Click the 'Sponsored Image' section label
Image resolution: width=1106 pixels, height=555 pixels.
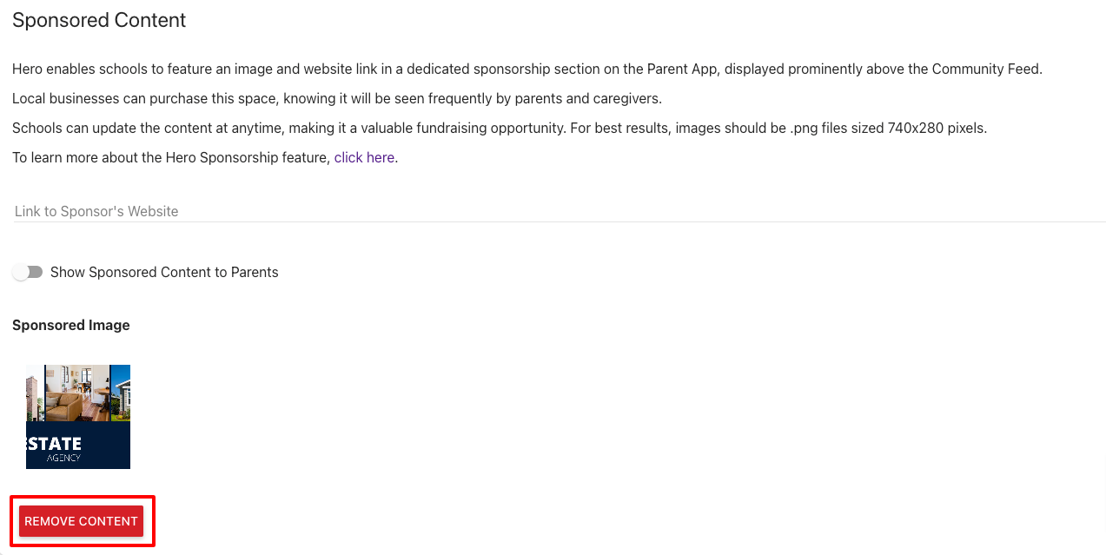[x=71, y=325]
